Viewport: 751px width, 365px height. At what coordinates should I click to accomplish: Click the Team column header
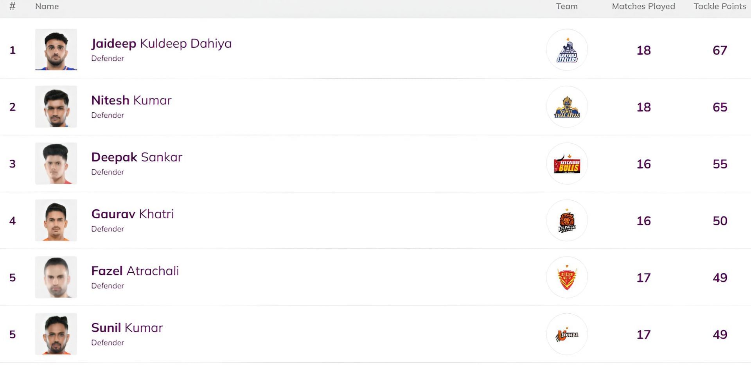click(x=567, y=6)
